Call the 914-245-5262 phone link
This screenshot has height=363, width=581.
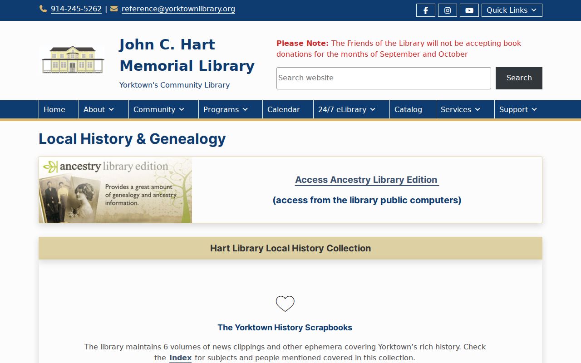pyautogui.click(x=76, y=9)
